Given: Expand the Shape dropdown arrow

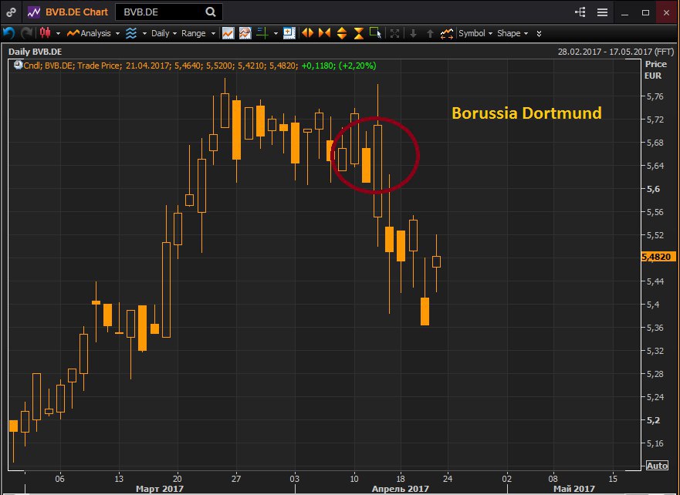Looking at the screenshot, I should [x=526, y=33].
